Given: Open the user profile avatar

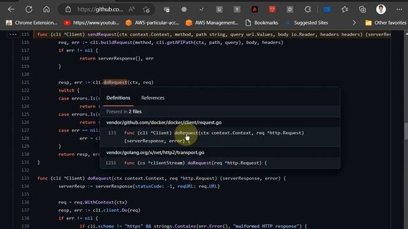Looking at the screenshot, I should [x=381, y=10].
